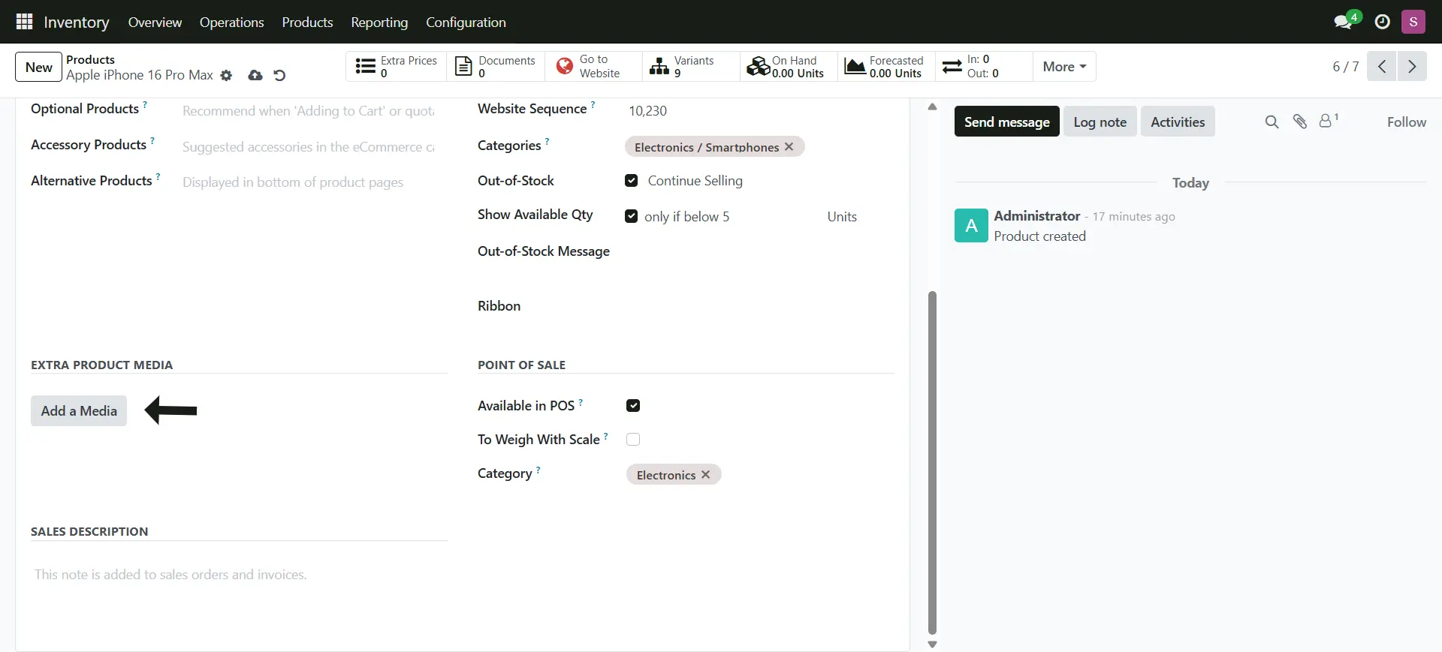Open the apps grid menu icon
Image resolution: width=1442 pixels, height=652 pixels.
click(24, 22)
